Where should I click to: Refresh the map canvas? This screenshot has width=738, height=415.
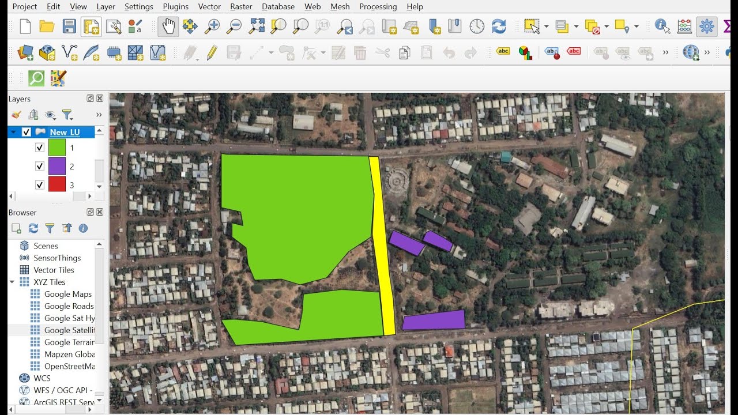point(499,27)
